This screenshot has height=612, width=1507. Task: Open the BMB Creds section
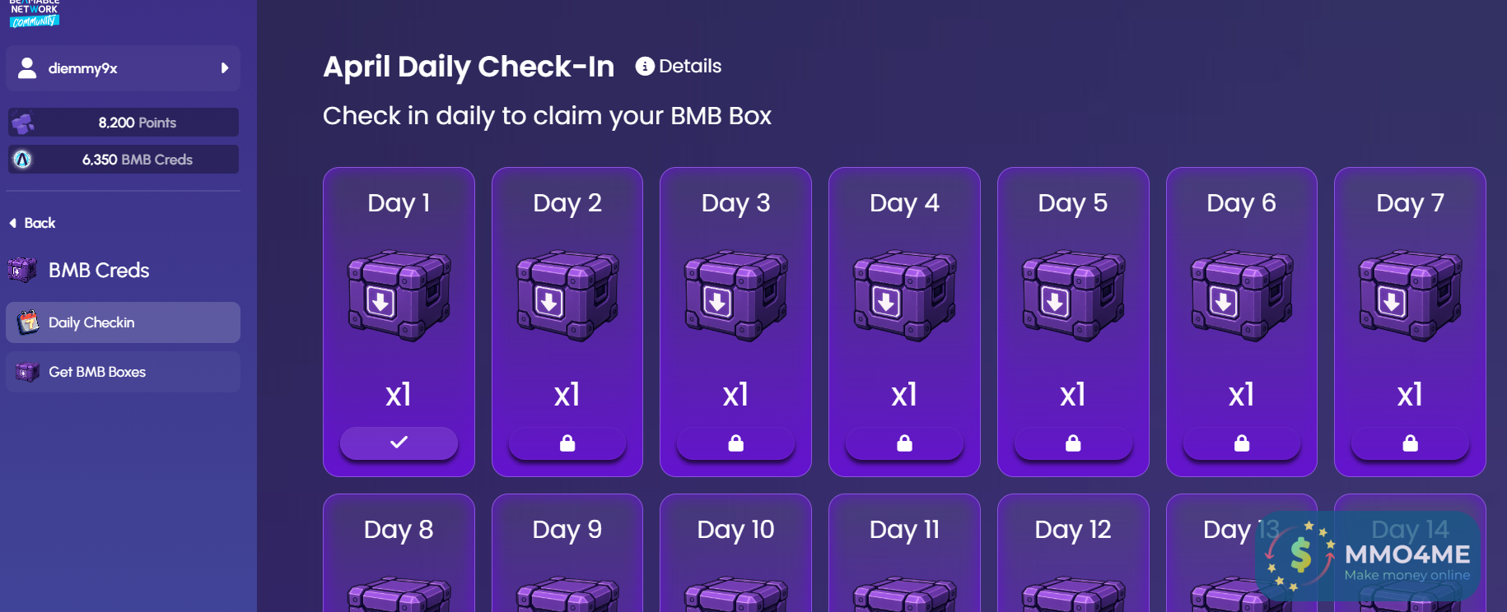pyautogui.click(x=99, y=270)
